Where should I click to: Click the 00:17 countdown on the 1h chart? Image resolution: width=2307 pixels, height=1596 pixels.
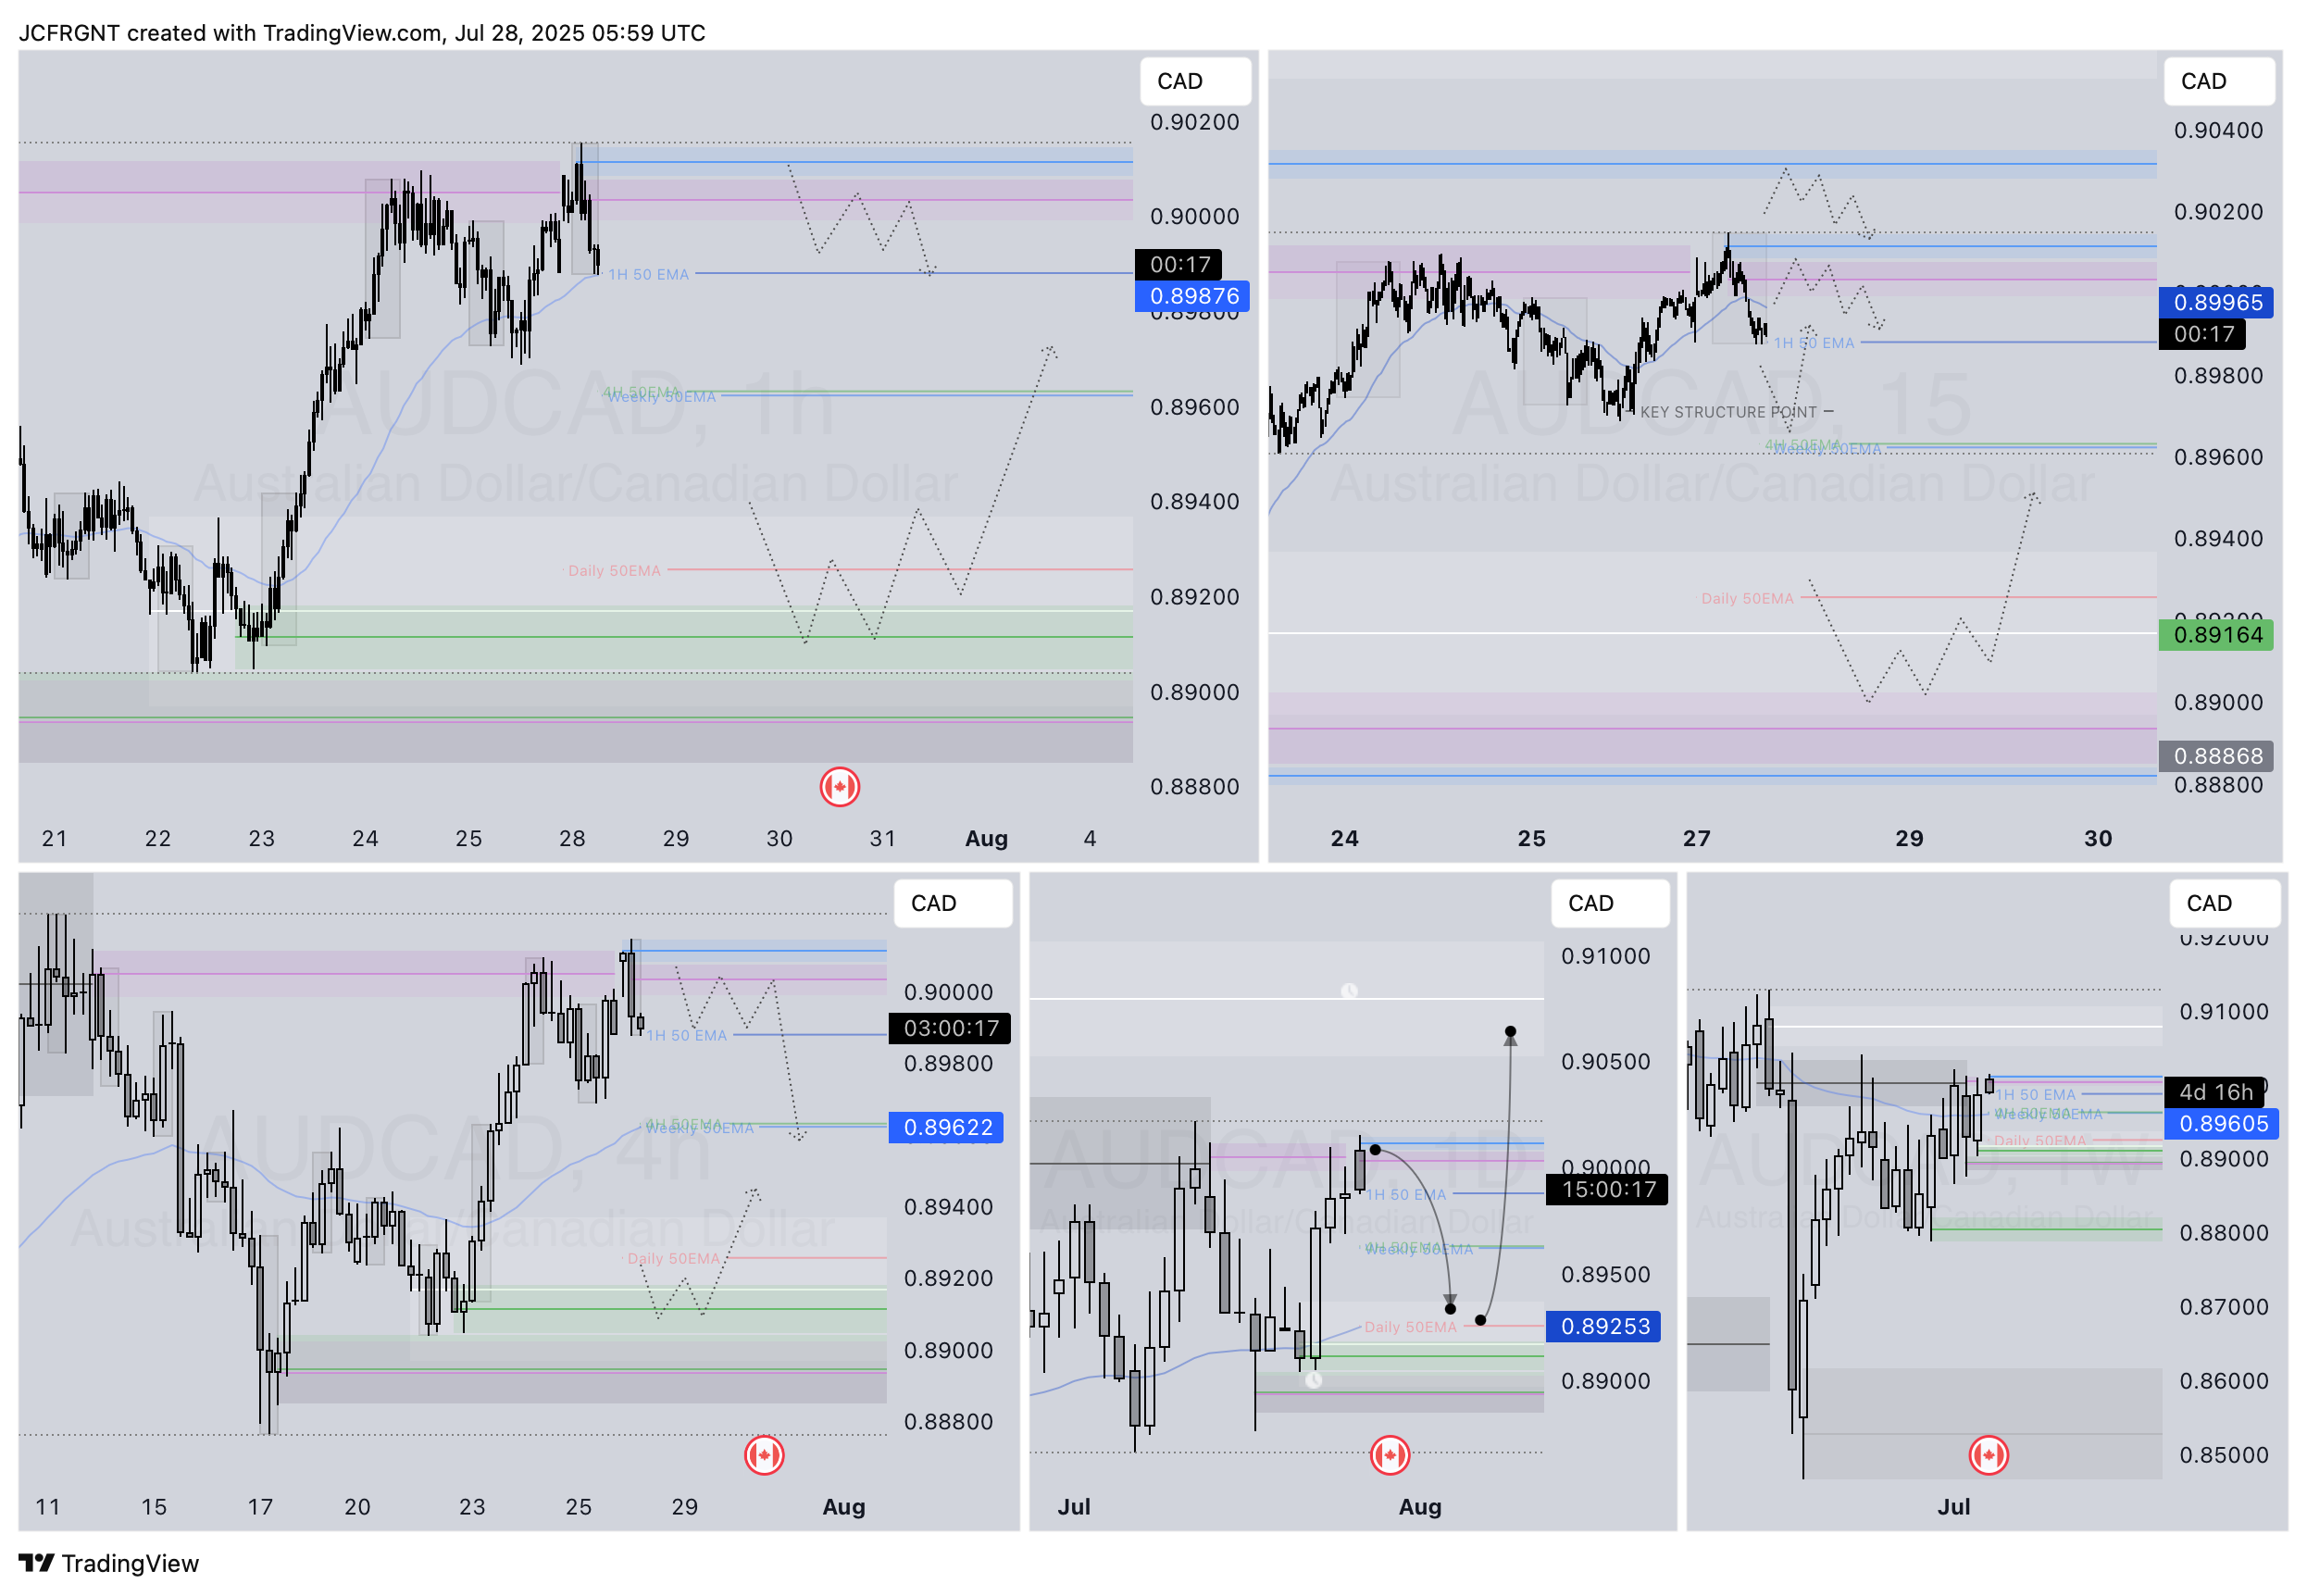click(1178, 264)
